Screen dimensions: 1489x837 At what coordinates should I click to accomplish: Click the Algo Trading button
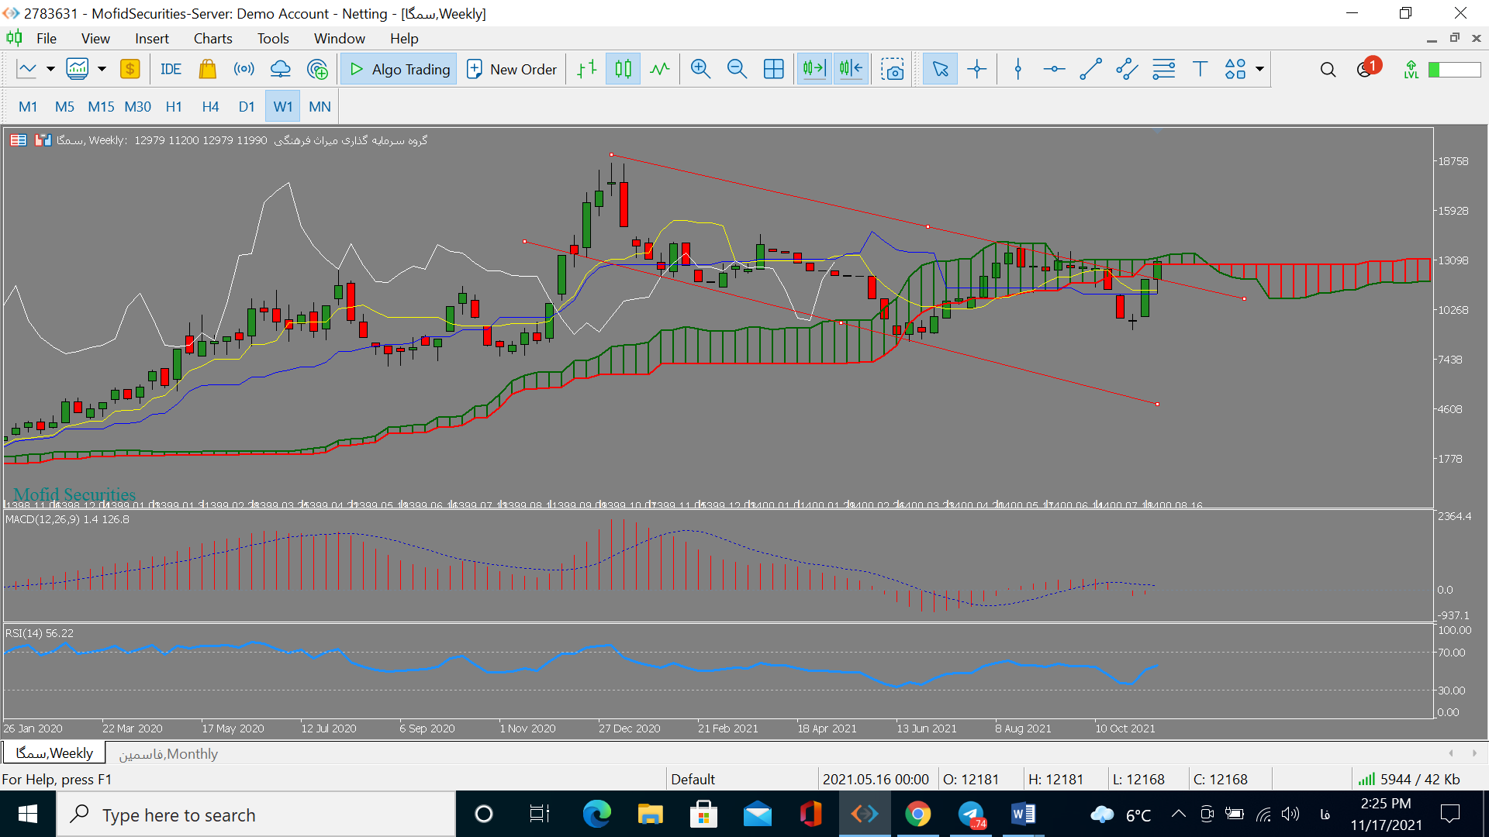[x=402, y=70]
